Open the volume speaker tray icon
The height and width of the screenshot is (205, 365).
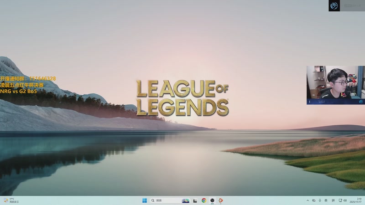click(345, 200)
